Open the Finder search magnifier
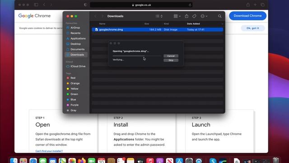The height and width of the screenshot is (163, 289). (220, 16)
